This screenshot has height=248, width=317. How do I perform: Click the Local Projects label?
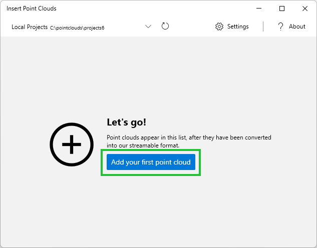[x=30, y=27]
